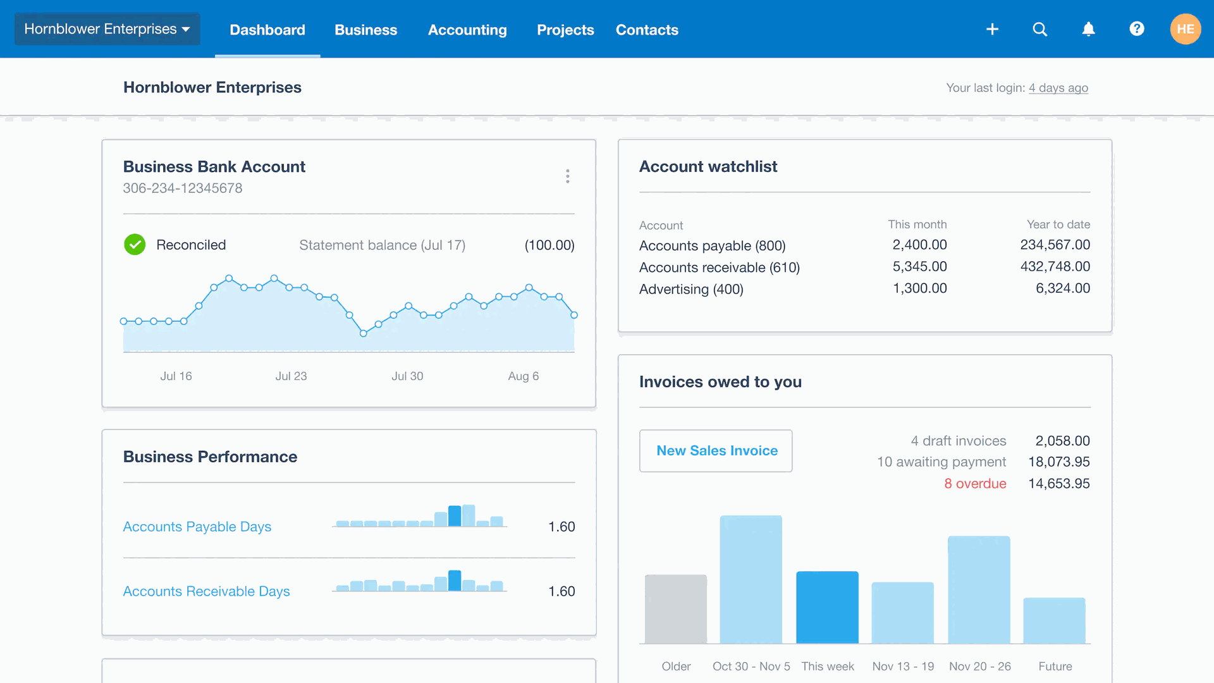Open the Projects menu

tap(565, 30)
